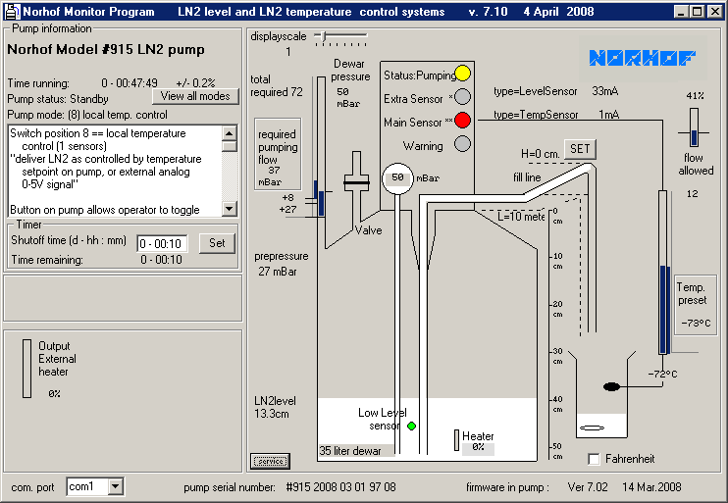Adjust the displayscale slider handle
The height and width of the screenshot is (503, 728).
pyautogui.click(x=324, y=35)
